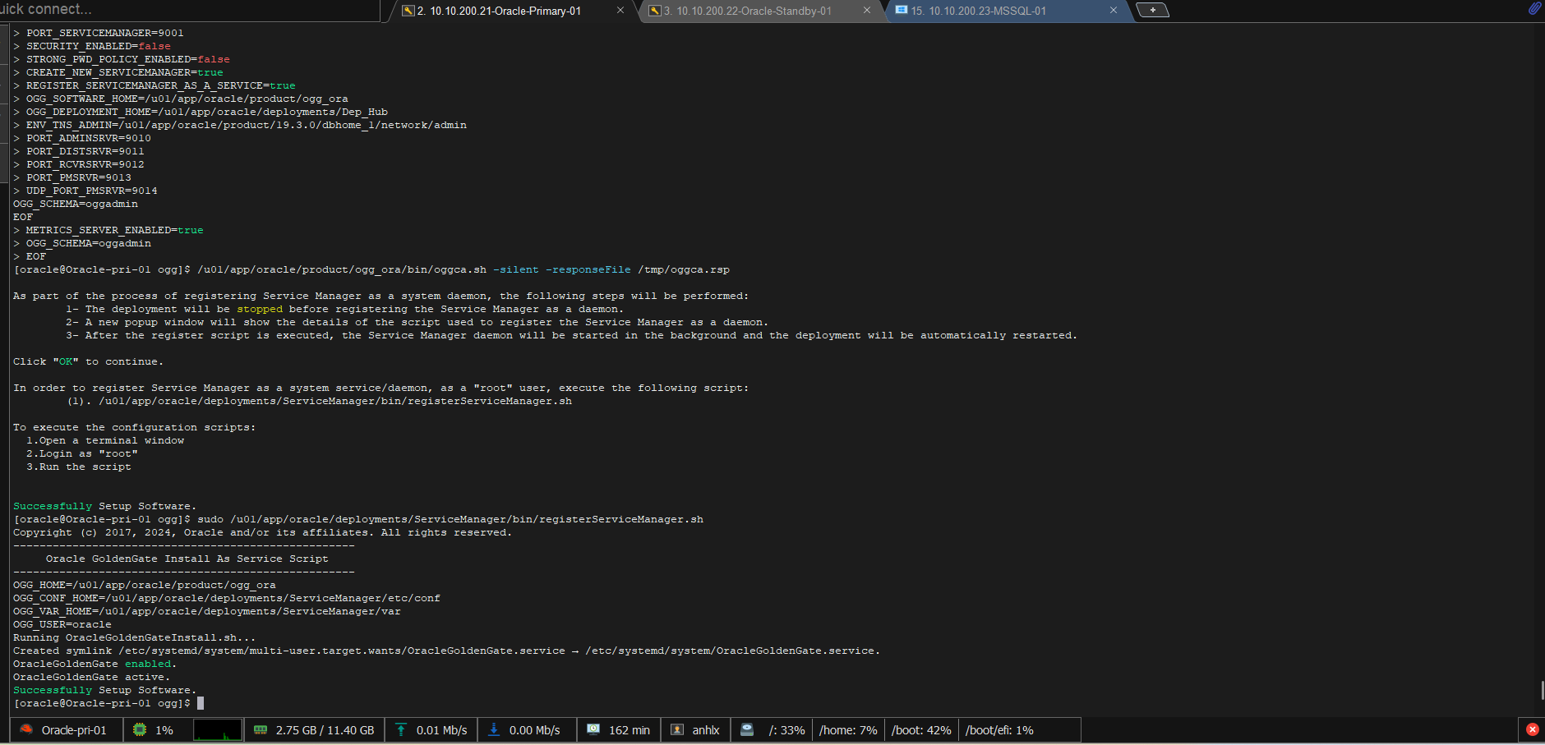Click the Oracle-Standby-01 tab session icon
The height and width of the screenshot is (745, 1545).
(654, 11)
